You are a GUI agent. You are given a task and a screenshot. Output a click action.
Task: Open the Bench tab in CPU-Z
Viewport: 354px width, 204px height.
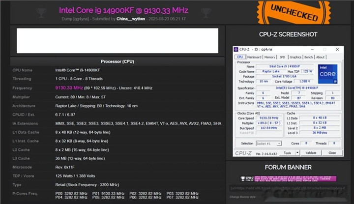coord(308,58)
